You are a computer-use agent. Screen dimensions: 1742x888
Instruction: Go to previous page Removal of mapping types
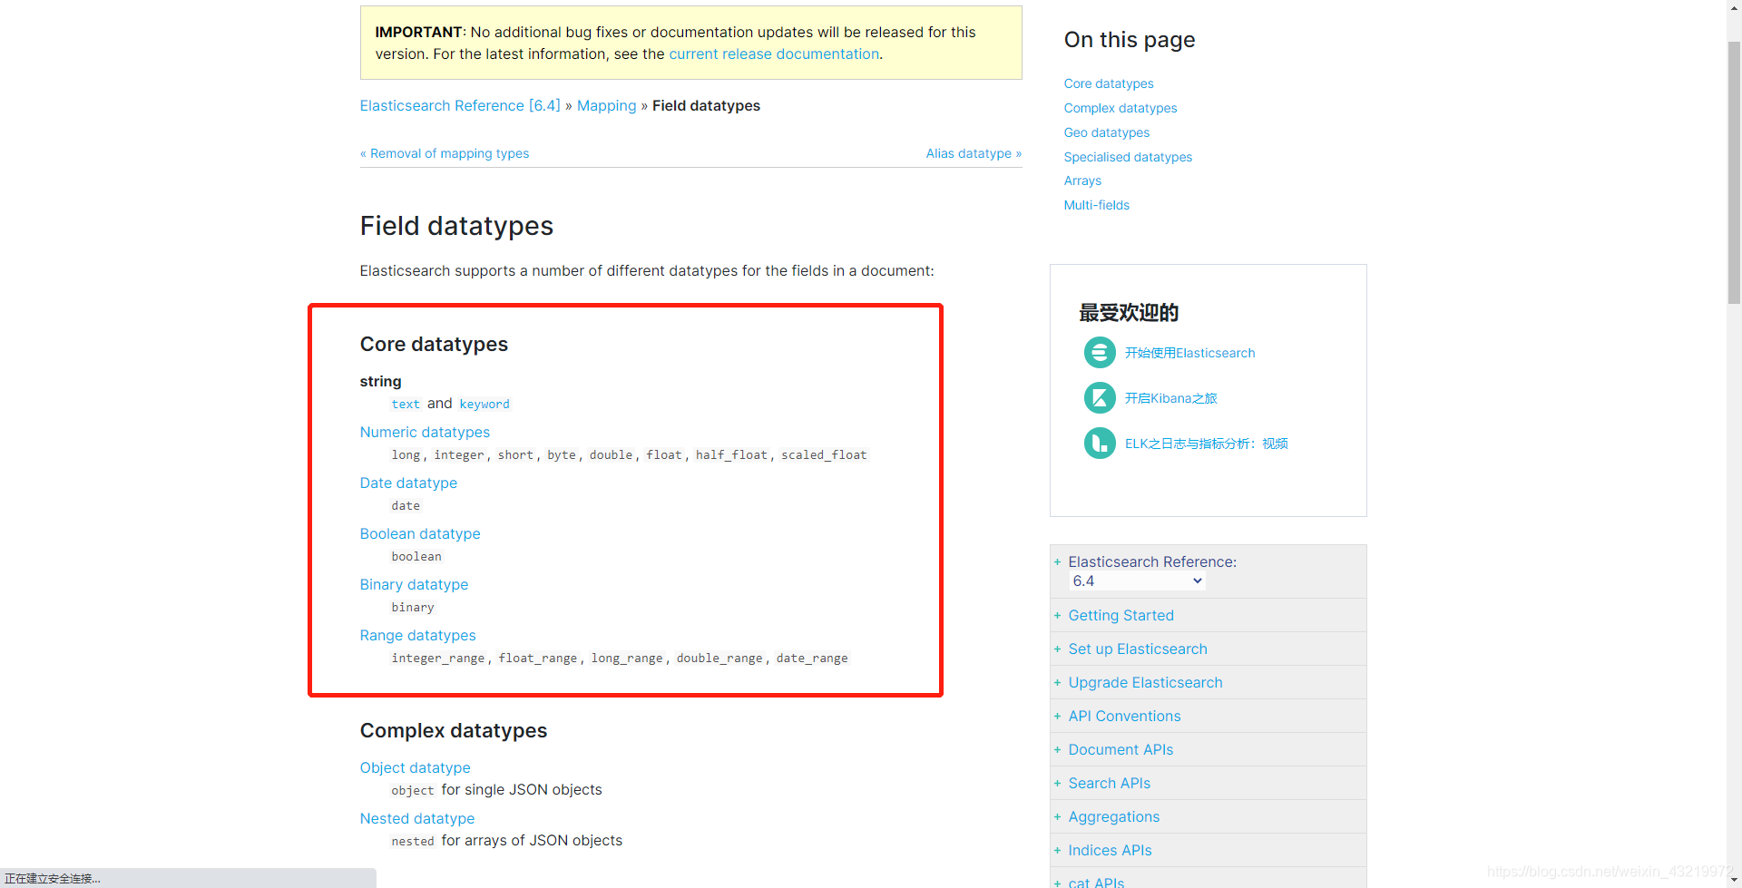[445, 153]
